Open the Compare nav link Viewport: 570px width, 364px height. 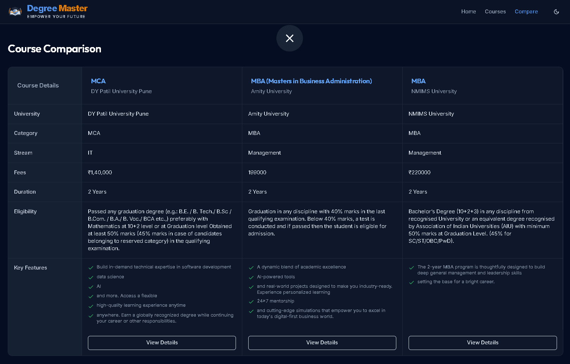pyautogui.click(x=526, y=12)
